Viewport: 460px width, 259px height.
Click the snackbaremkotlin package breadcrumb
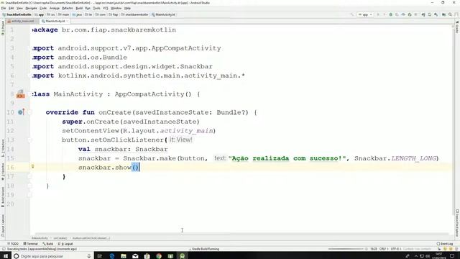pos(134,14)
